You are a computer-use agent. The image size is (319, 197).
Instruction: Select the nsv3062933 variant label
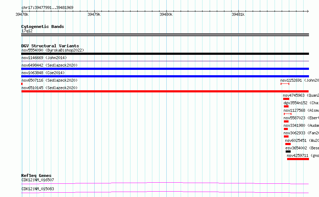click(301, 133)
